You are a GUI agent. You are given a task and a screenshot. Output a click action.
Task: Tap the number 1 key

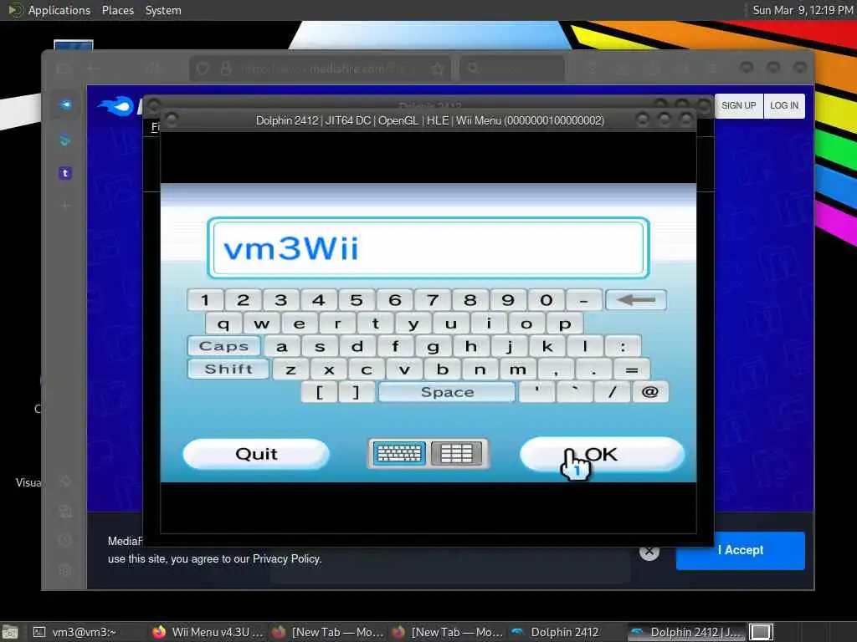coord(205,300)
